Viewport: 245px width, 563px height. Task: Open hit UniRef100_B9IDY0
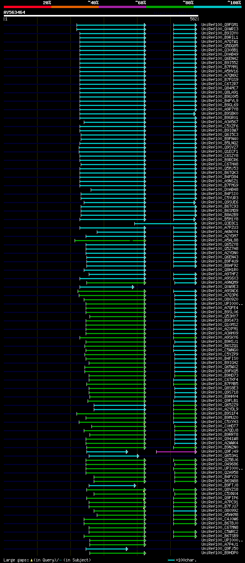point(220,33)
